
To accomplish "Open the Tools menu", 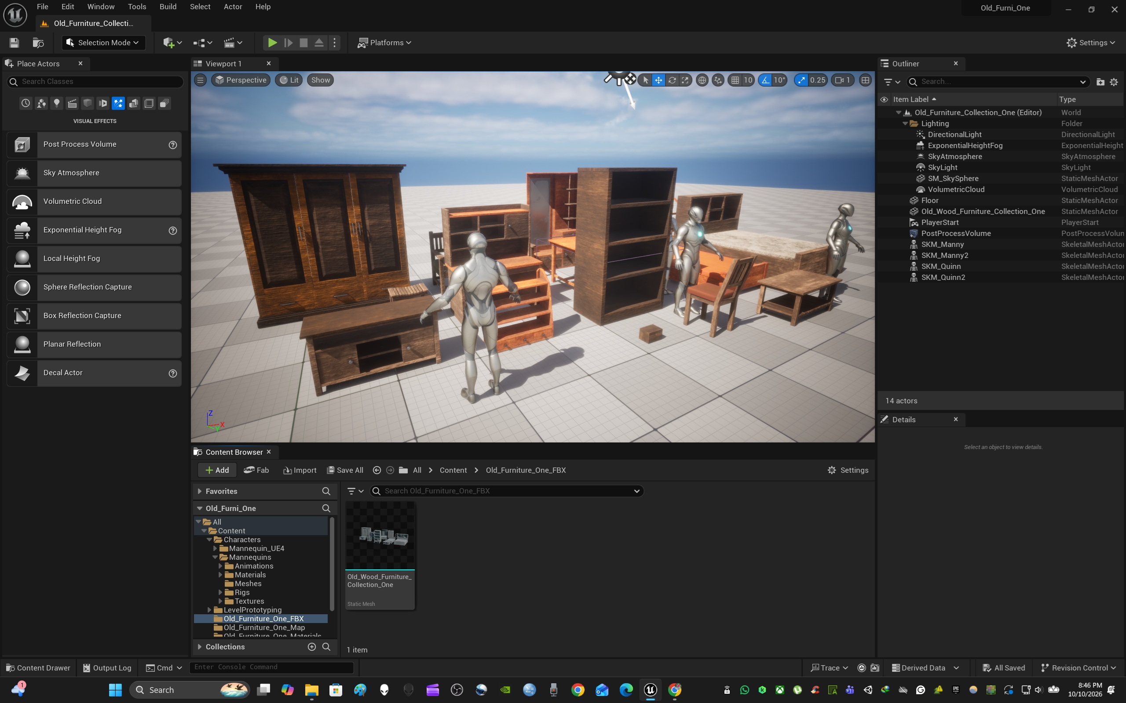I will [x=137, y=7].
